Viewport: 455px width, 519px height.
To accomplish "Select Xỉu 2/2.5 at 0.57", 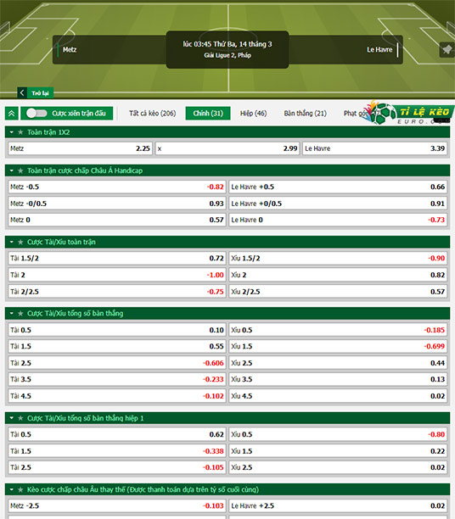I will 338,292.
